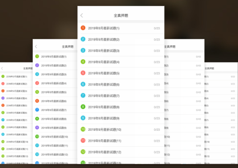Image resolution: width=238 pixels, height=168 pixels.
Task: Open 2019年9月最新试题(12) on center screen
Action: click(x=121, y=152)
